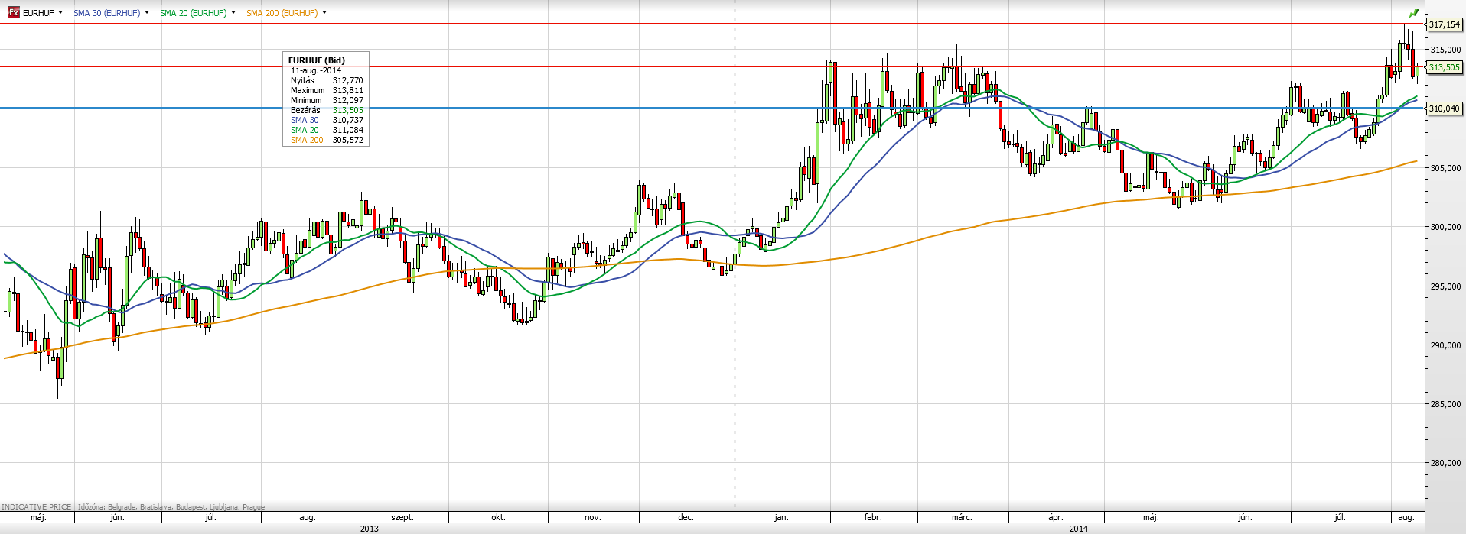1466x534 pixels.
Task: Click the 305,000 price axis label
Action: pyautogui.click(x=1445, y=168)
